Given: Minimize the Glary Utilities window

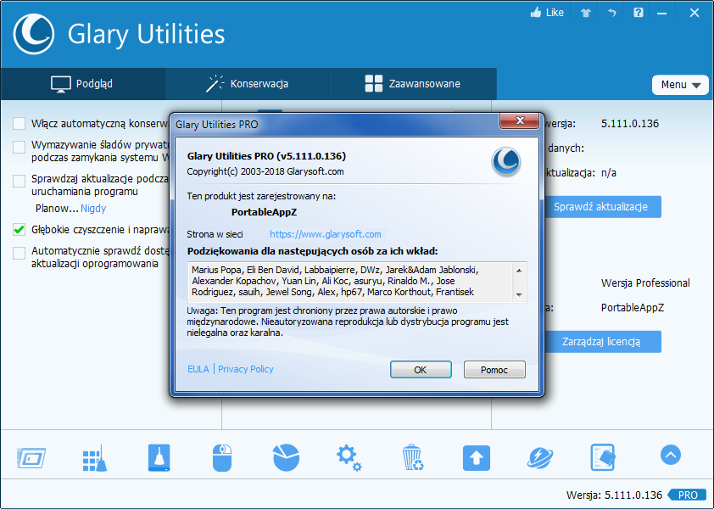Looking at the screenshot, I should click(661, 14).
